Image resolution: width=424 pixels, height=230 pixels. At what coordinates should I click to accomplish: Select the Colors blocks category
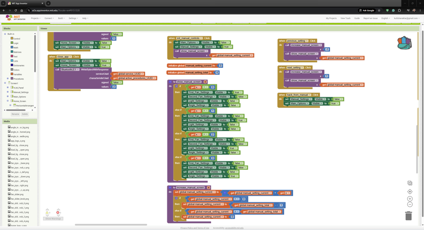coord(15,70)
